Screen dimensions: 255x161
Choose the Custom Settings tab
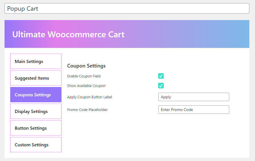pos(36,145)
